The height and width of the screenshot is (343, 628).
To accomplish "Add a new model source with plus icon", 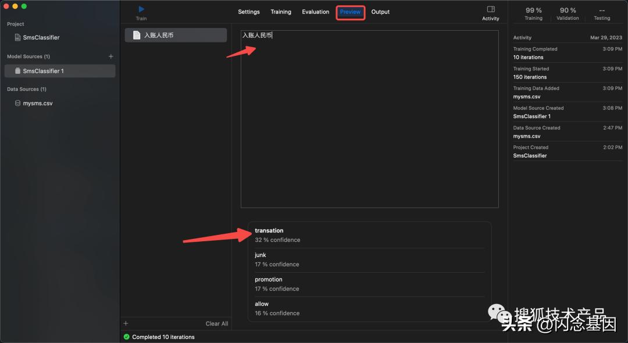I will (x=111, y=56).
